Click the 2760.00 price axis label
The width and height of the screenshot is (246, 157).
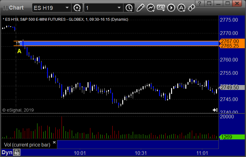click(x=229, y=60)
